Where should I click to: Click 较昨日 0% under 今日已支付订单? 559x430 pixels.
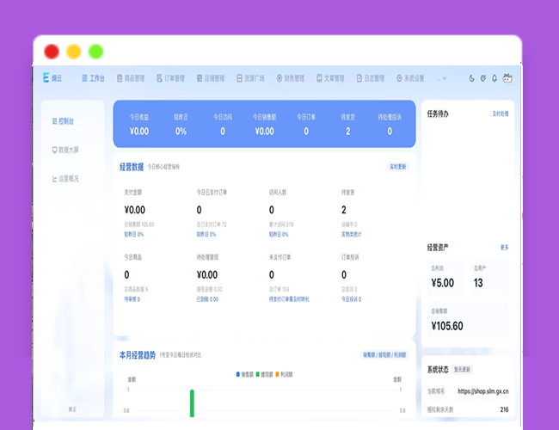coord(206,234)
